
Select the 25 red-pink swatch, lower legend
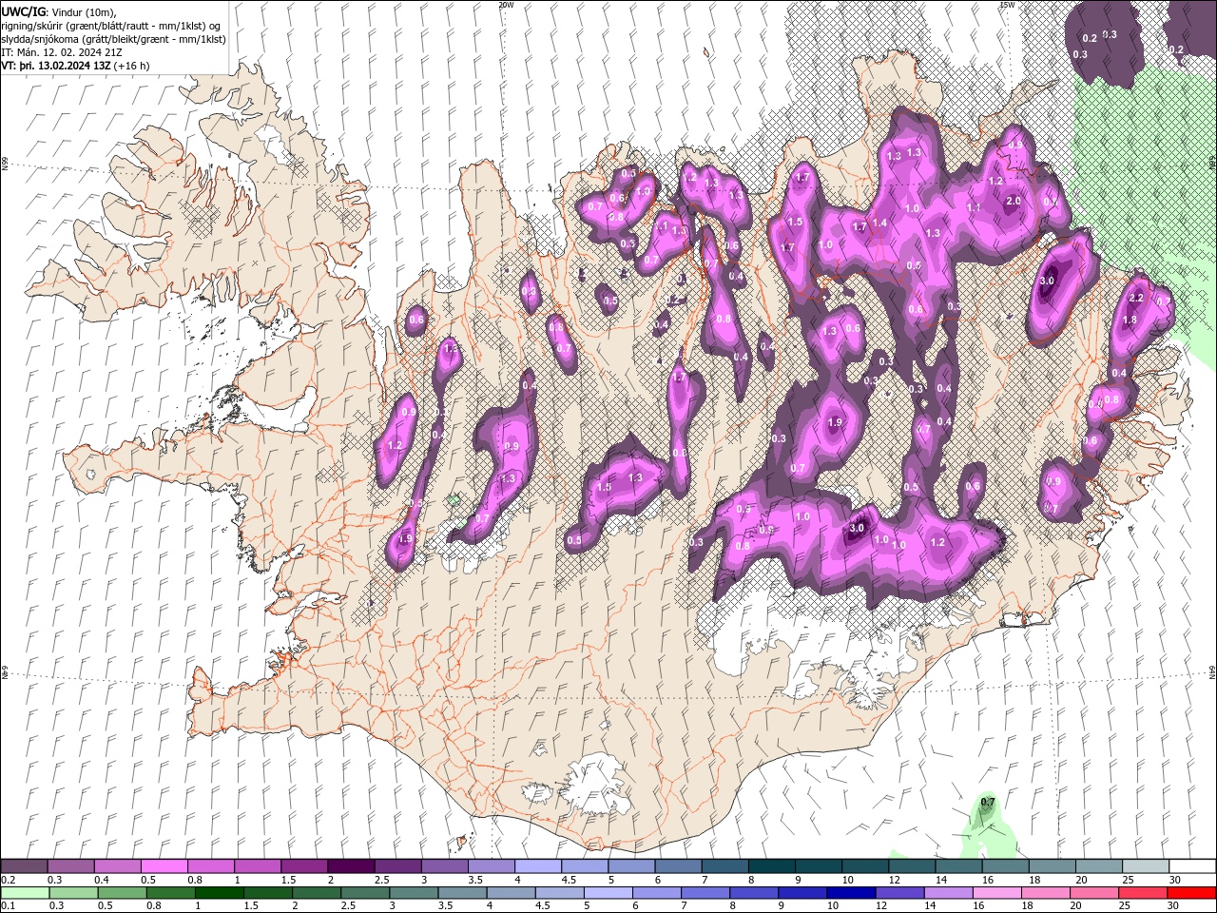pyautogui.click(x=1141, y=893)
